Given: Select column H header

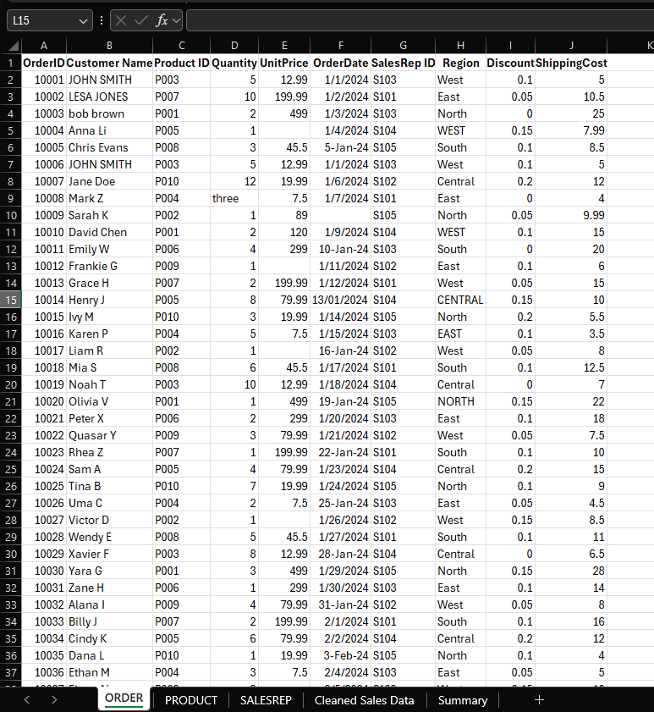Looking at the screenshot, I should pyautogui.click(x=460, y=46).
